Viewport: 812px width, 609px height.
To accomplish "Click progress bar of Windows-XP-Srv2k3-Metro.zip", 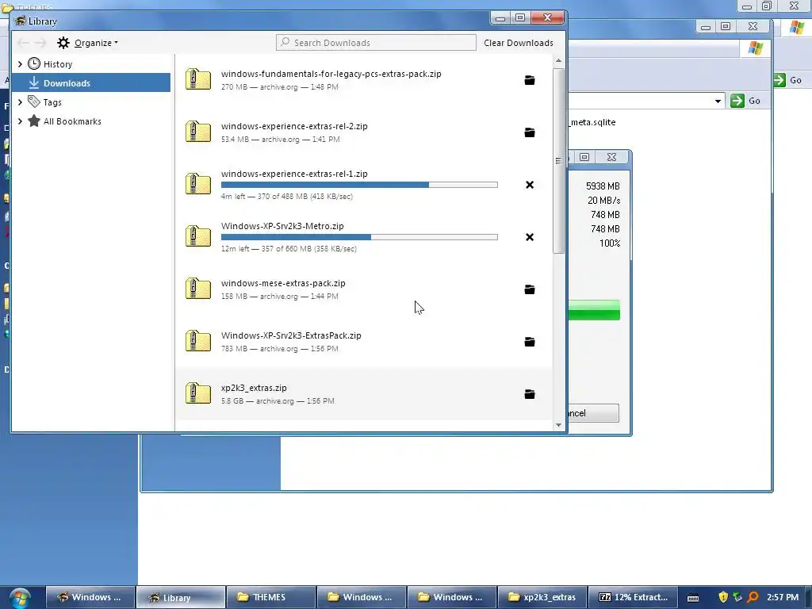I will click(359, 237).
